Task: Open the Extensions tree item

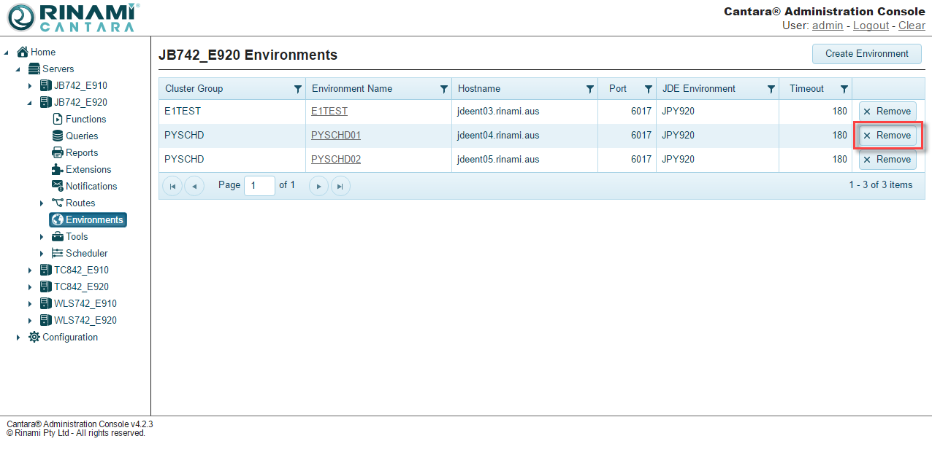Action: point(88,169)
